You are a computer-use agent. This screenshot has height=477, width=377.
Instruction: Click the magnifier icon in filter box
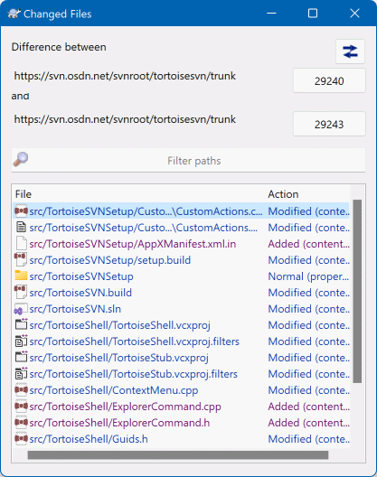21,159
